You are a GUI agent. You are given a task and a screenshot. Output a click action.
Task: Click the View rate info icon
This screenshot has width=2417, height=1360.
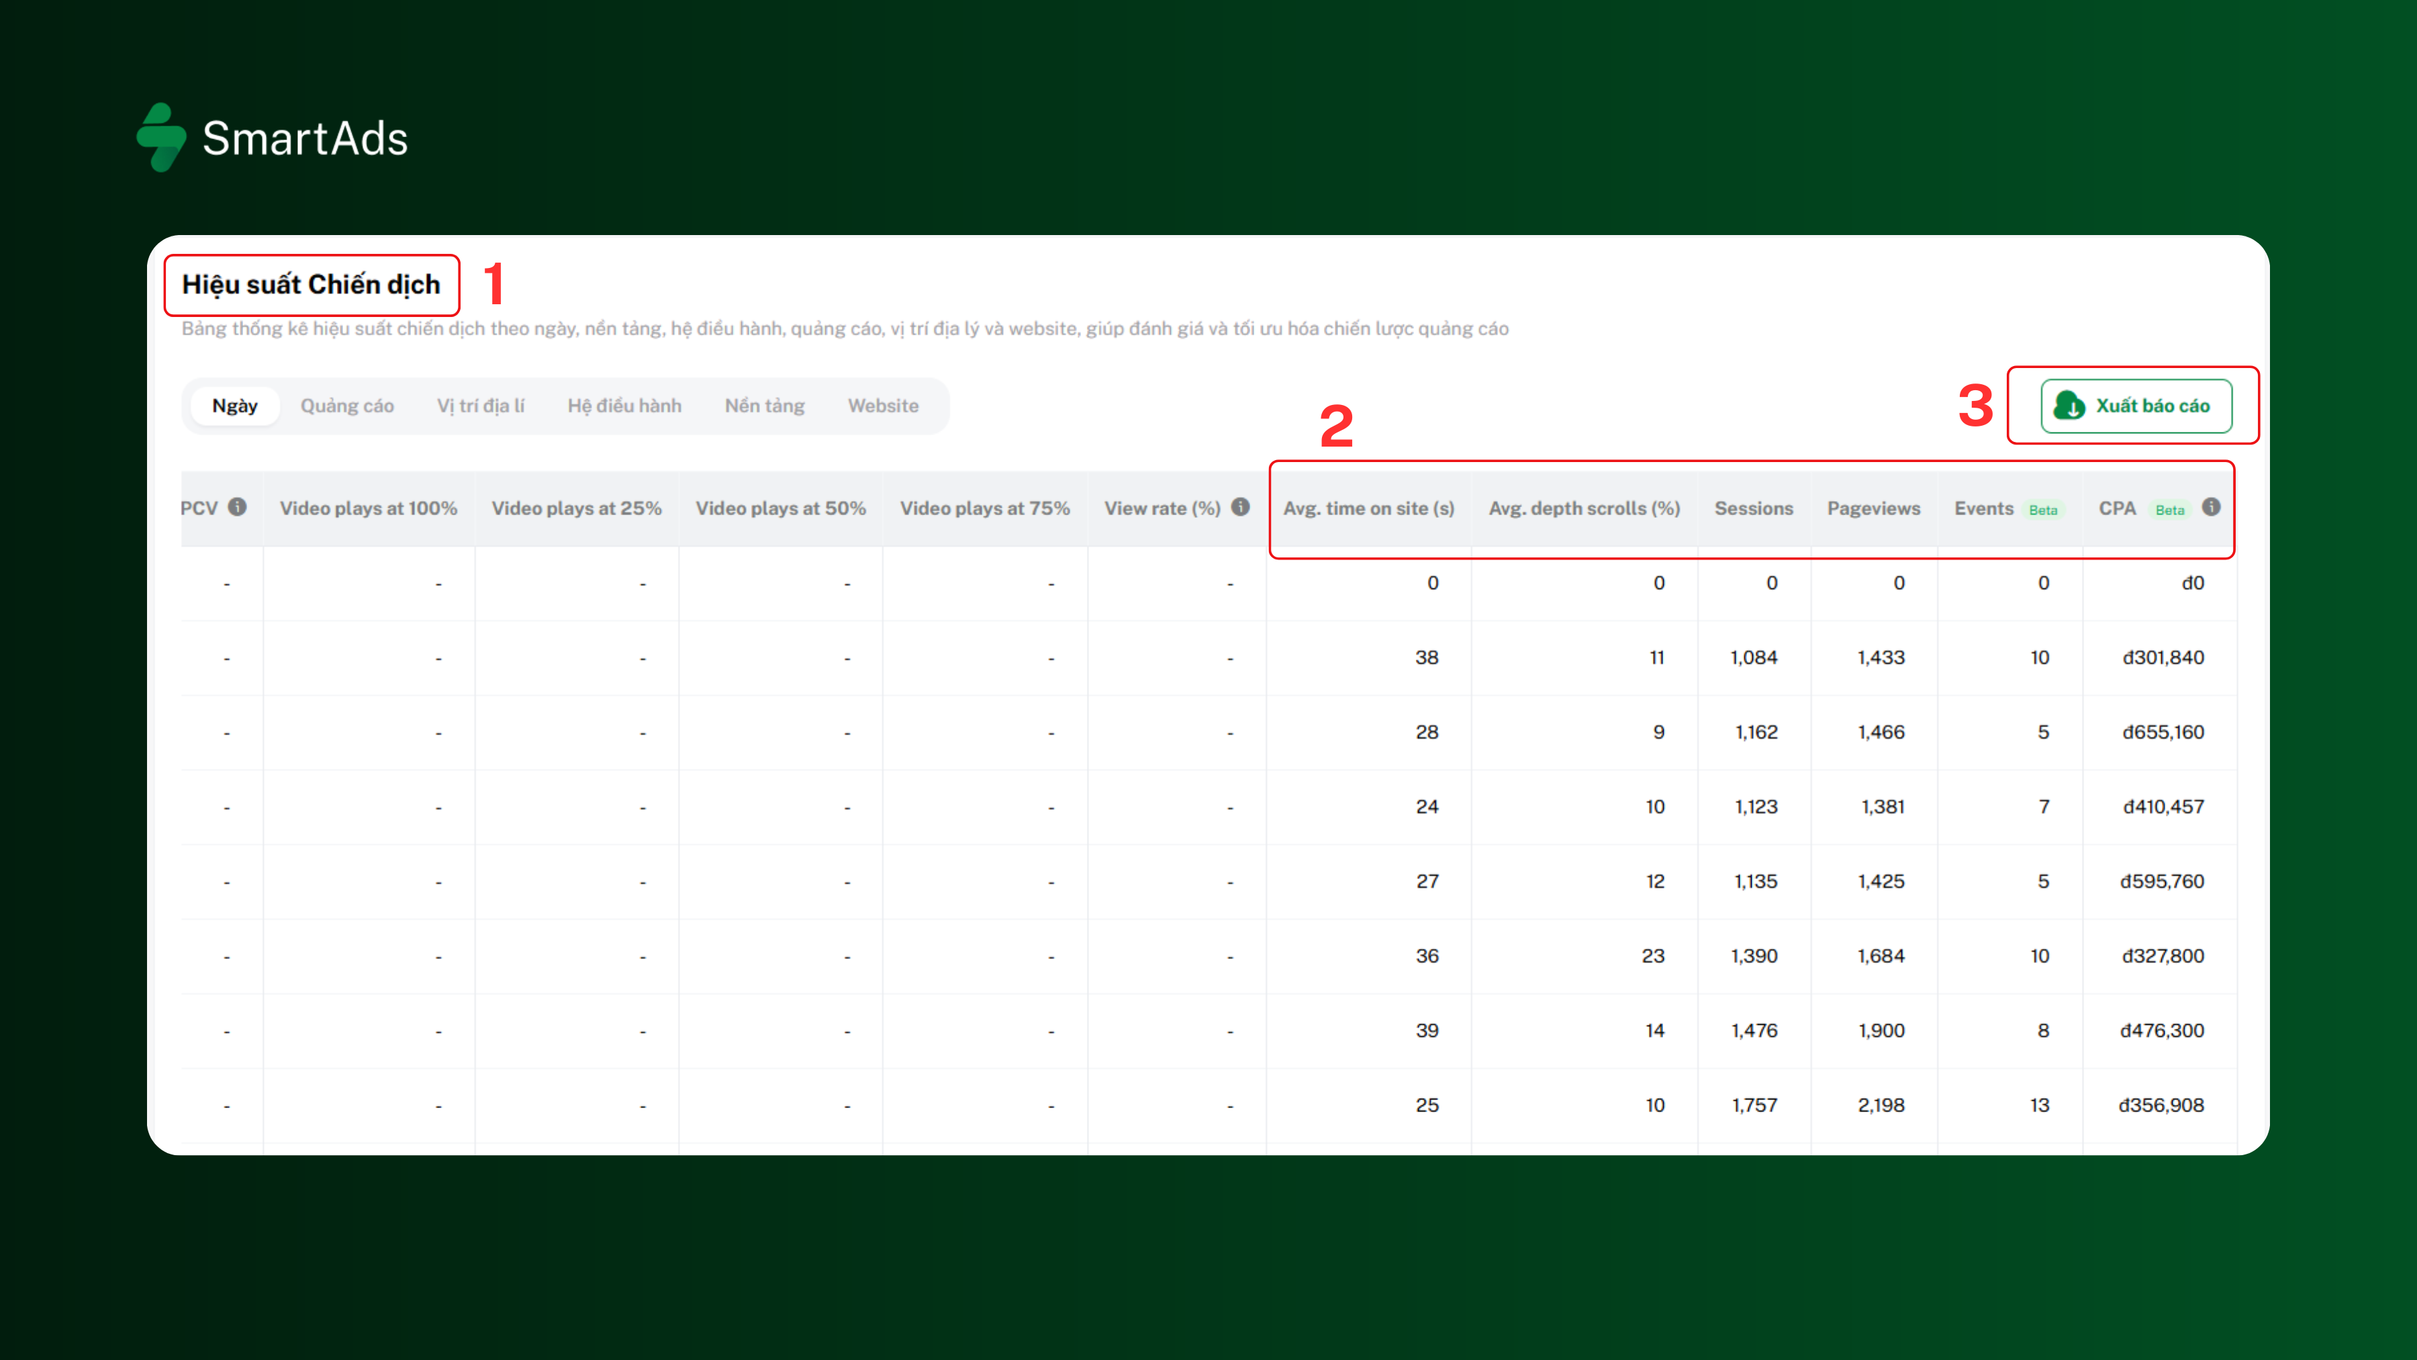(1241, 507)
